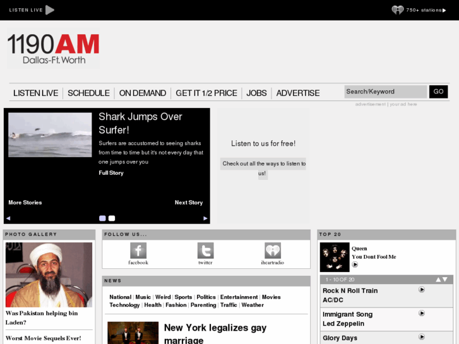Select the Health news category

pos(153,305)
